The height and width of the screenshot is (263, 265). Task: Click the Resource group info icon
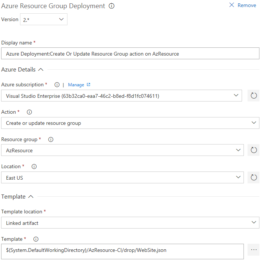(x=51, y=140)
